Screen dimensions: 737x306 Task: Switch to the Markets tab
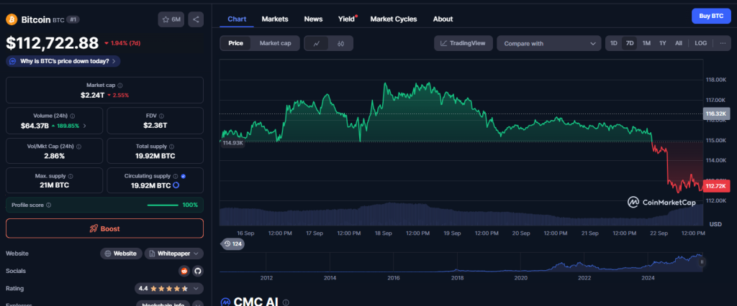[x=275, y=19]
